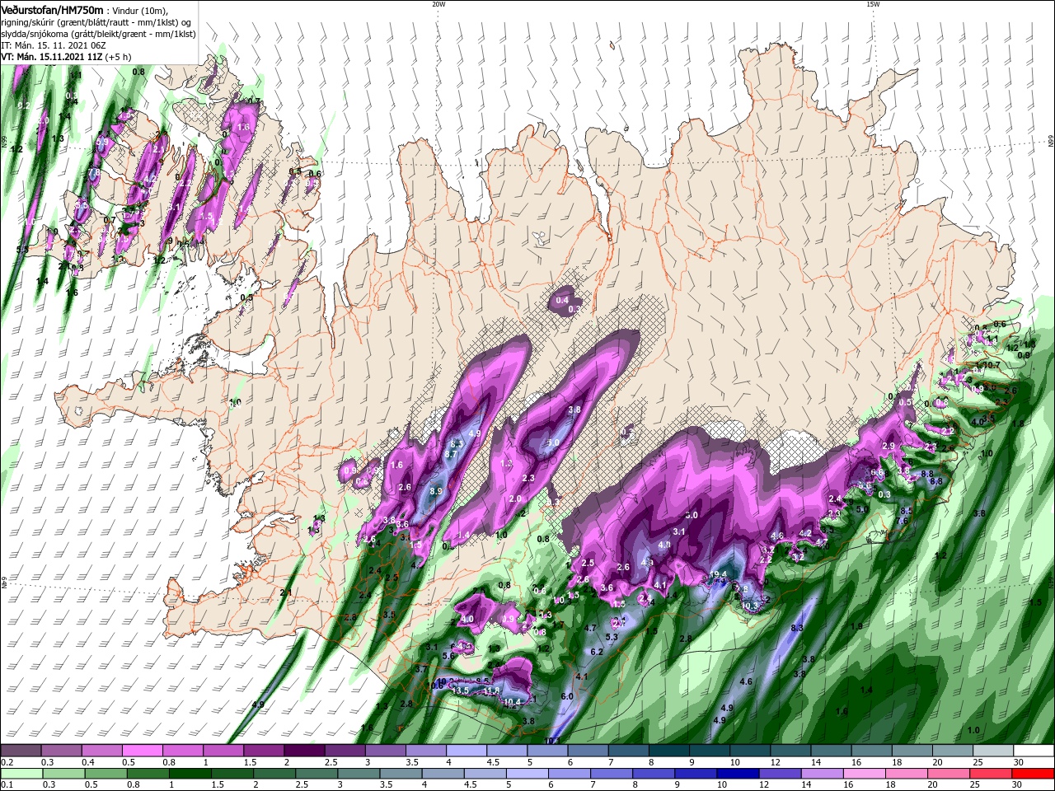This screenshot has height=791, width=1055.
Task: Click the 4.7 rainfall value
Action: (x=590, y=629)
